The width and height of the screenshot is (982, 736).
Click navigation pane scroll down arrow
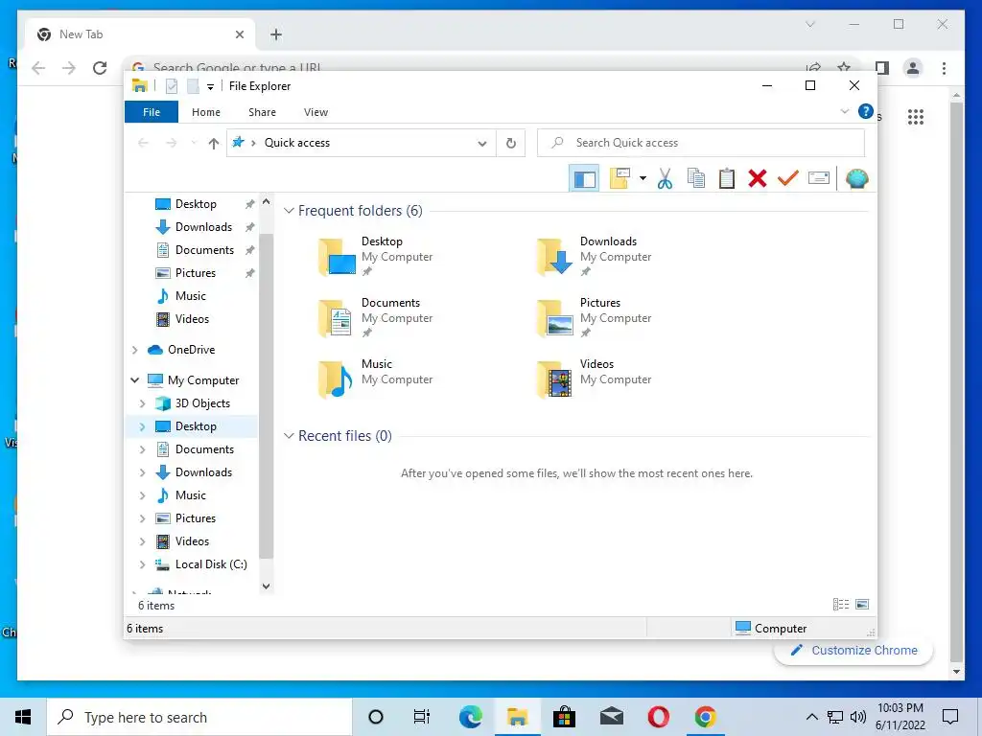point(267,586)
